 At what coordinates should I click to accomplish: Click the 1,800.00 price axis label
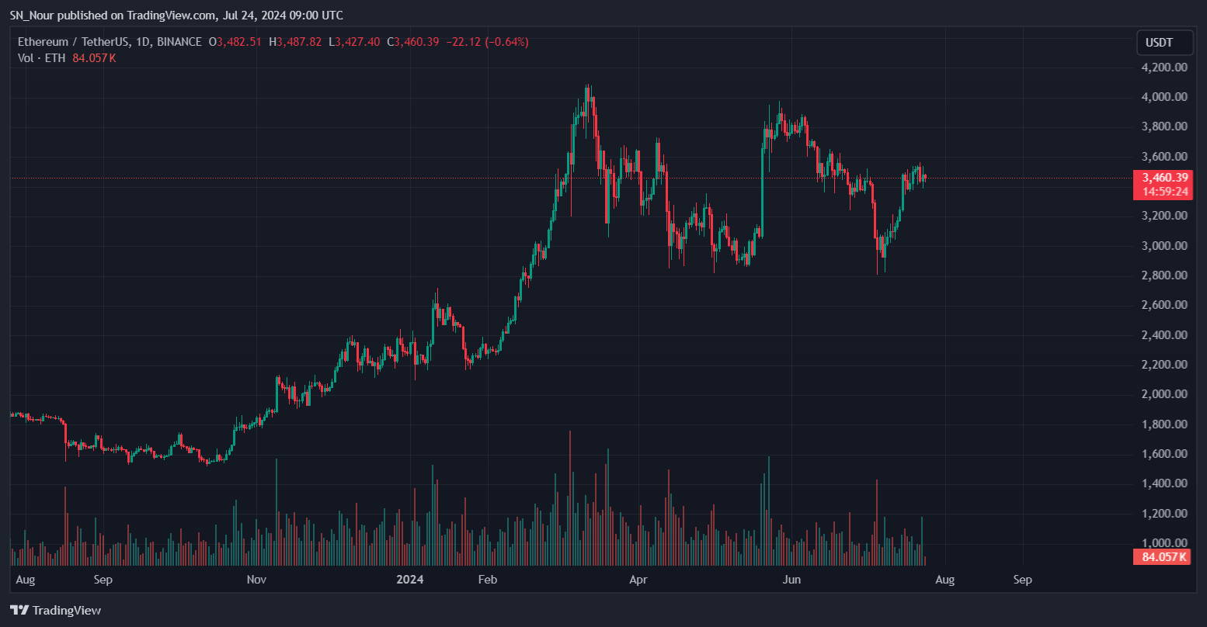coord(1164,424)
